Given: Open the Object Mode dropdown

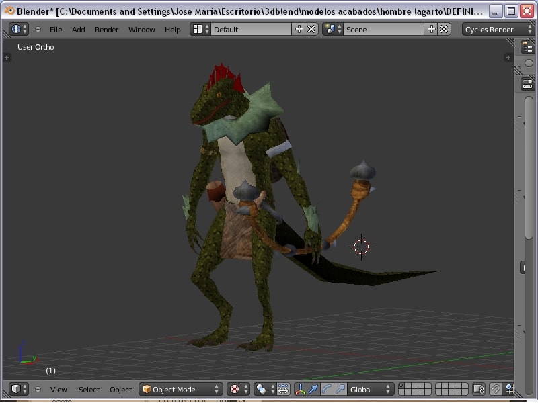Looking at the screenshot, I should 181,389.
